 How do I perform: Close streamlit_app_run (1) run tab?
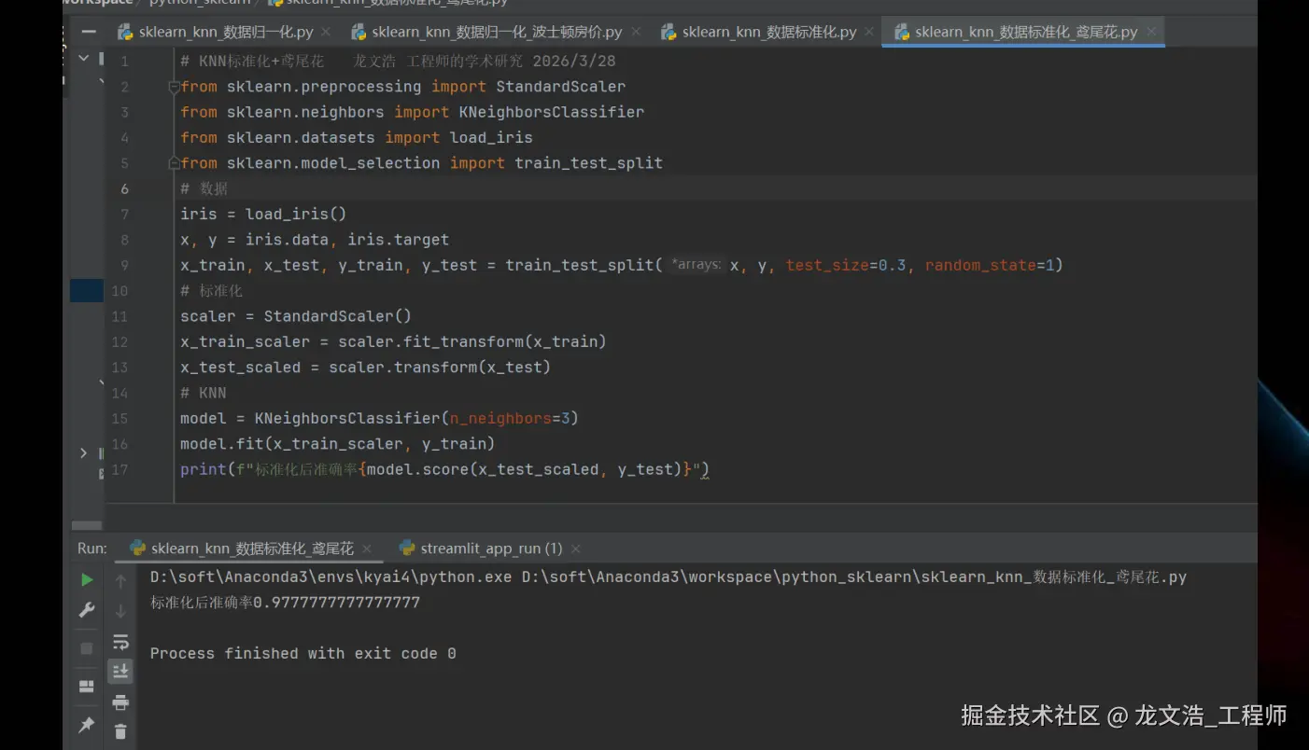576,549
